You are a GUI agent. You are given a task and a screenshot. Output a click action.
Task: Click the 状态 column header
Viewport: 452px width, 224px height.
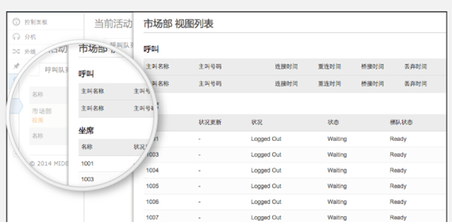[333, 122]
